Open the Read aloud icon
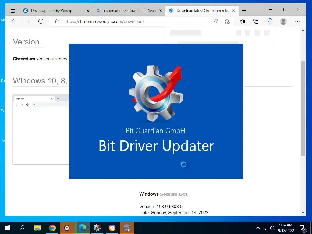 (x=216, y=21)
